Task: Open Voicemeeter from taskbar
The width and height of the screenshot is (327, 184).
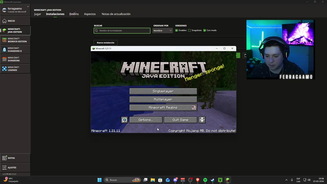Action: (x=183, y=180)
